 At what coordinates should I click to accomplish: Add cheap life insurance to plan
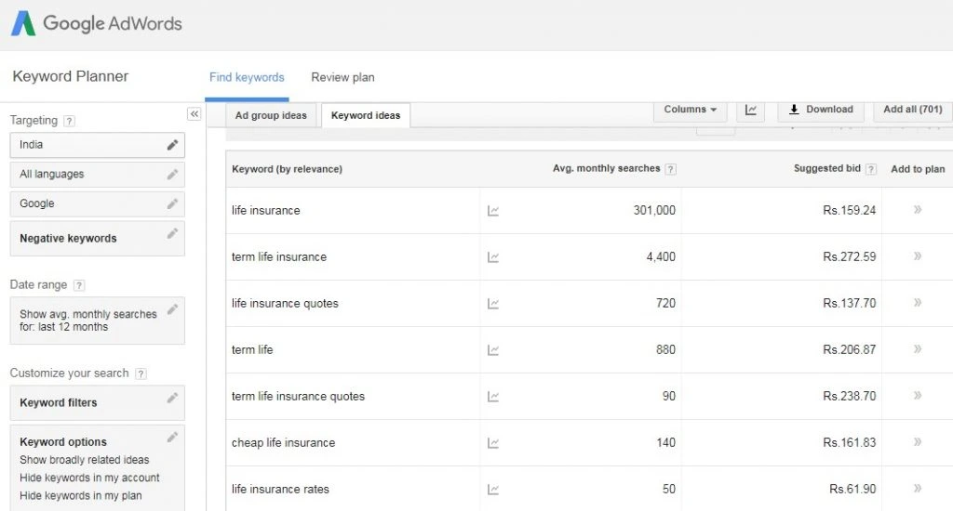918,442
